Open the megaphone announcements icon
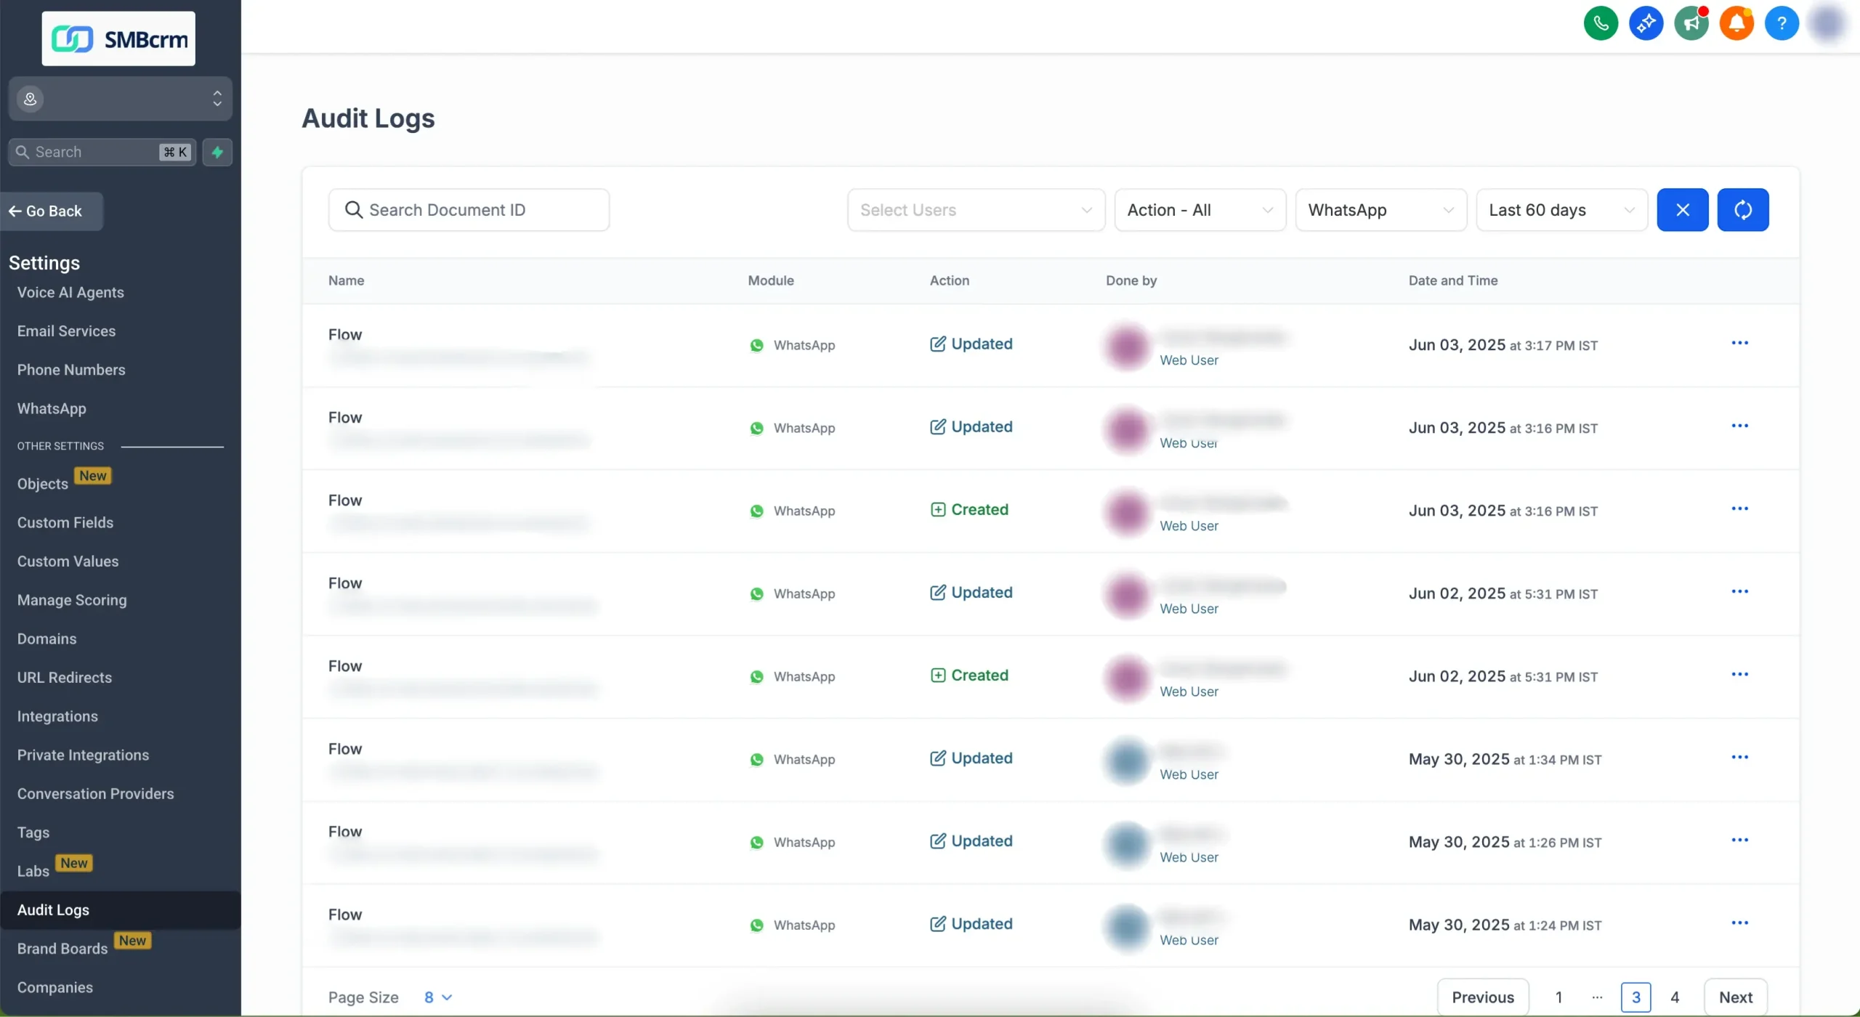1860x1017 pixels. (x=1691, y=23)
